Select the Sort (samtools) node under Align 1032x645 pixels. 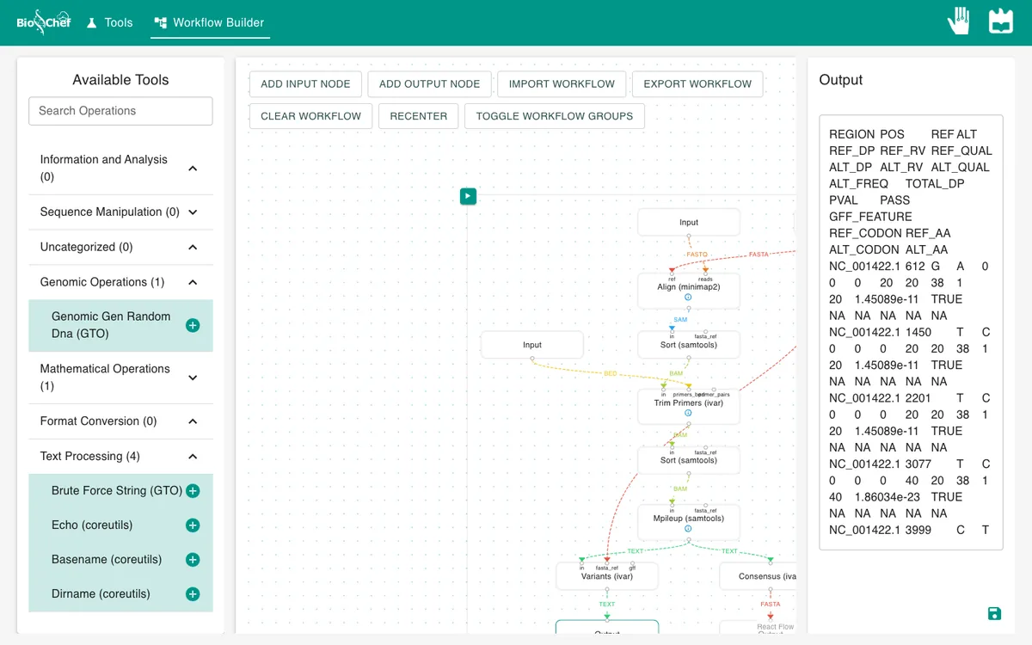click(689, 345)
